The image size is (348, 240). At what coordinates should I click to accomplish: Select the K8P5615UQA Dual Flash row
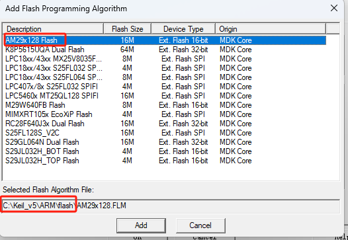(165, 50)
